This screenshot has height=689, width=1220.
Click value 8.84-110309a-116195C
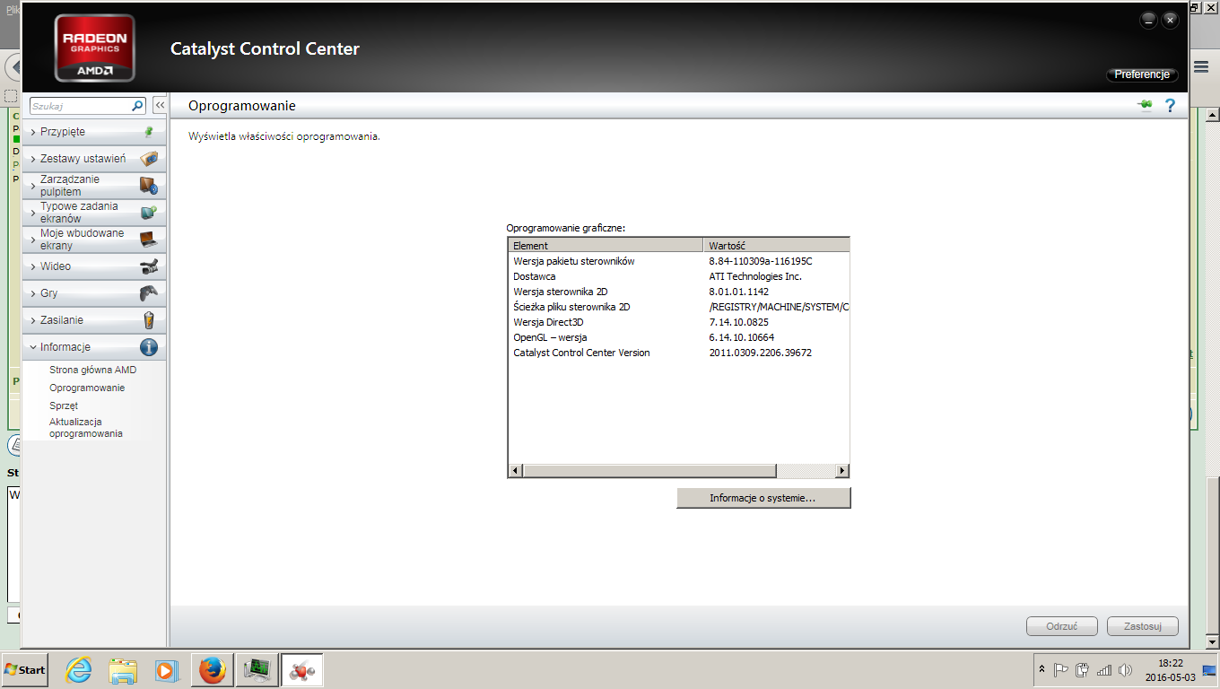(x=760, y=261)
